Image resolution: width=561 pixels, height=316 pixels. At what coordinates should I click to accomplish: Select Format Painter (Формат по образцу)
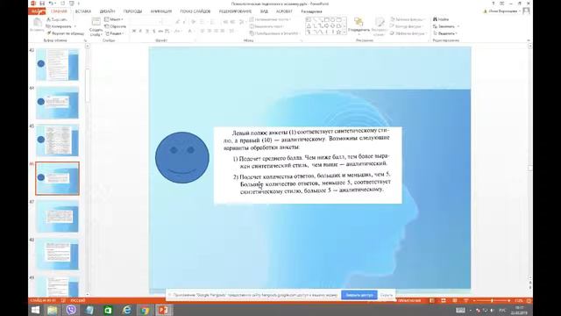point(65,33)
